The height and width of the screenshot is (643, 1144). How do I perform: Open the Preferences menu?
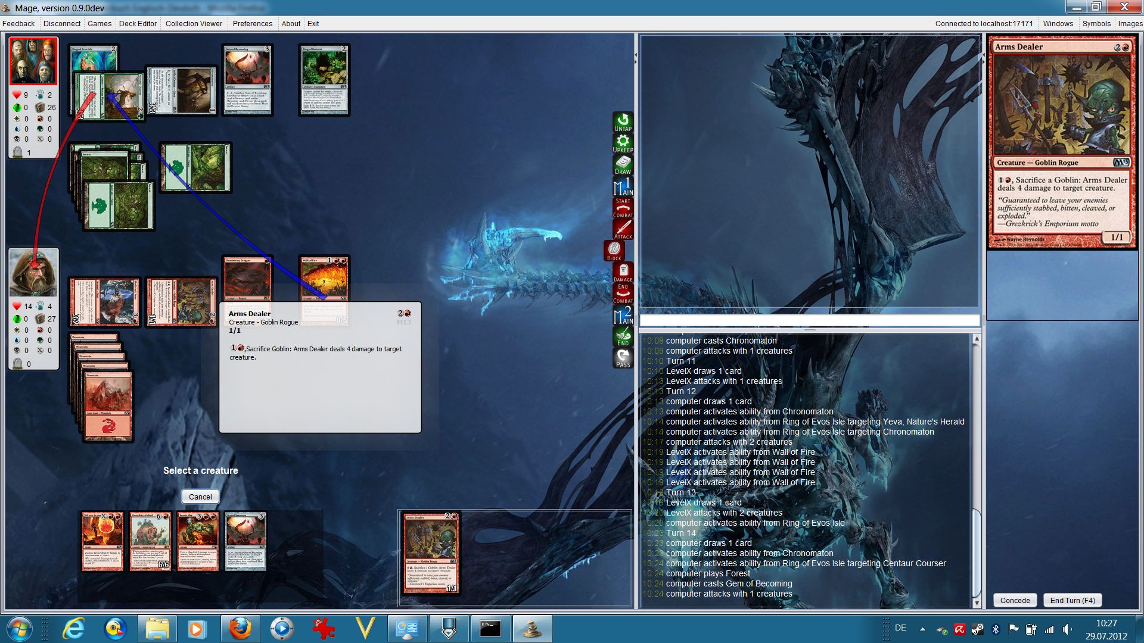point(252,24)
